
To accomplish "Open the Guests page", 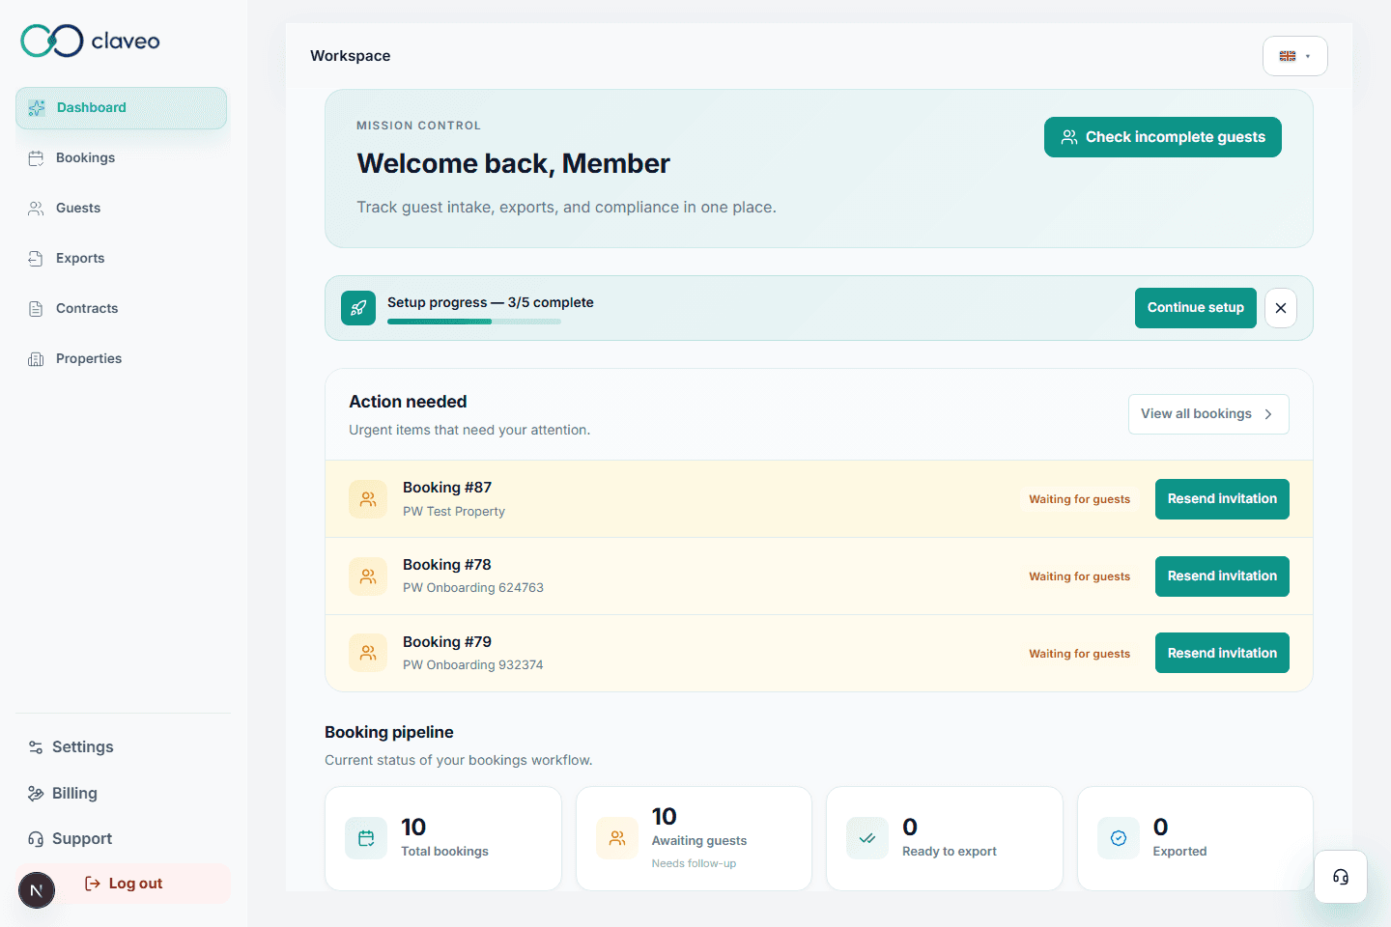I will pos(121,209).
